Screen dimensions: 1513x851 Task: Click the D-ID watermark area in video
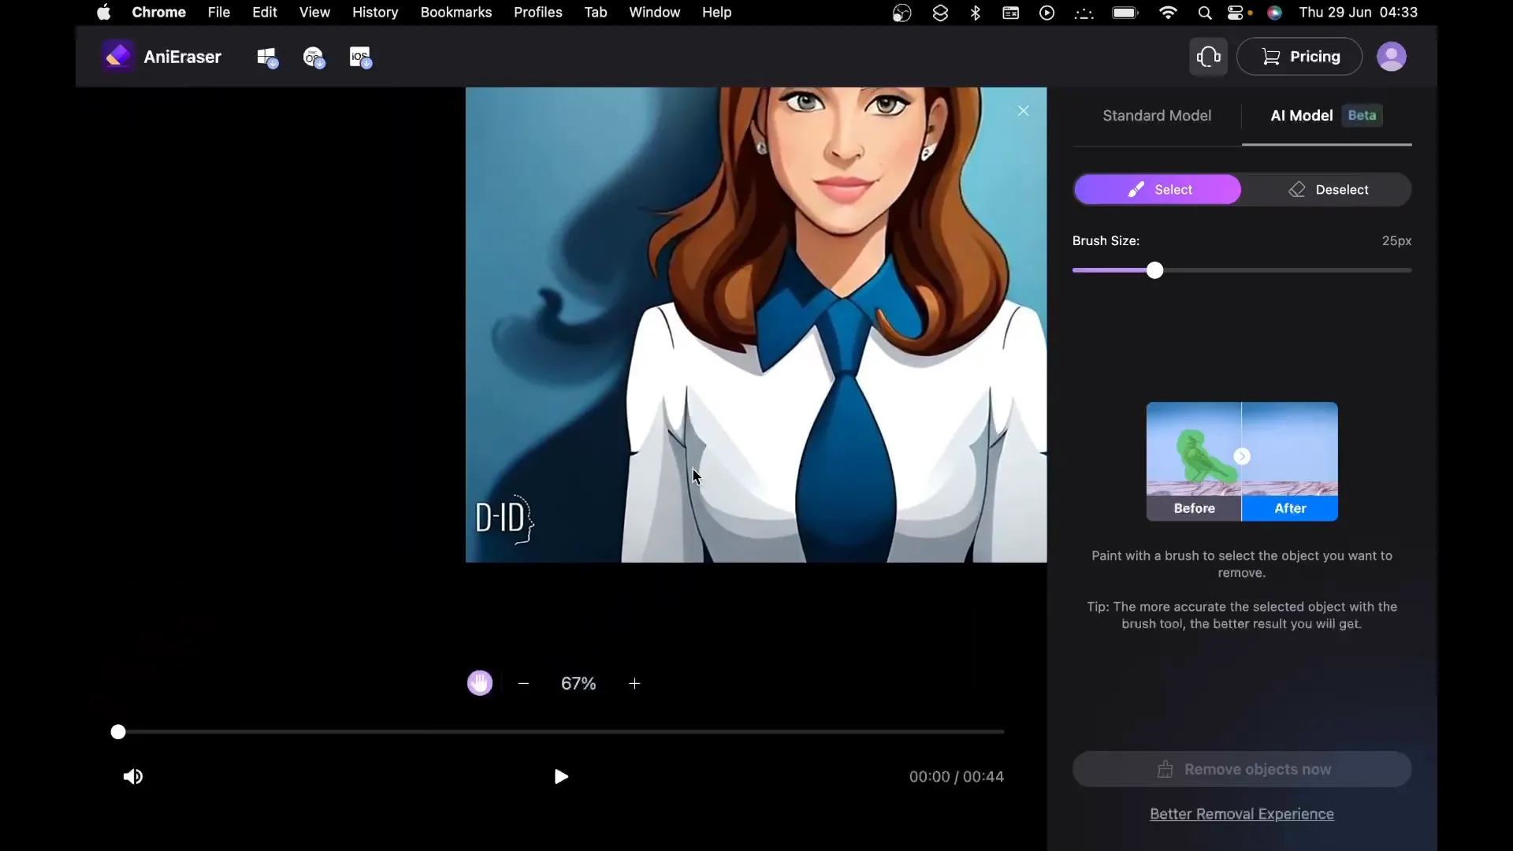point(505,518)
